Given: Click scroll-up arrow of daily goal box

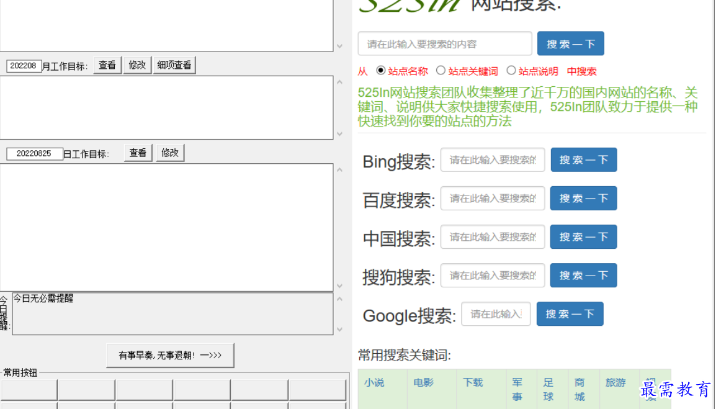Looking at the screenshot, I should 340,170.
